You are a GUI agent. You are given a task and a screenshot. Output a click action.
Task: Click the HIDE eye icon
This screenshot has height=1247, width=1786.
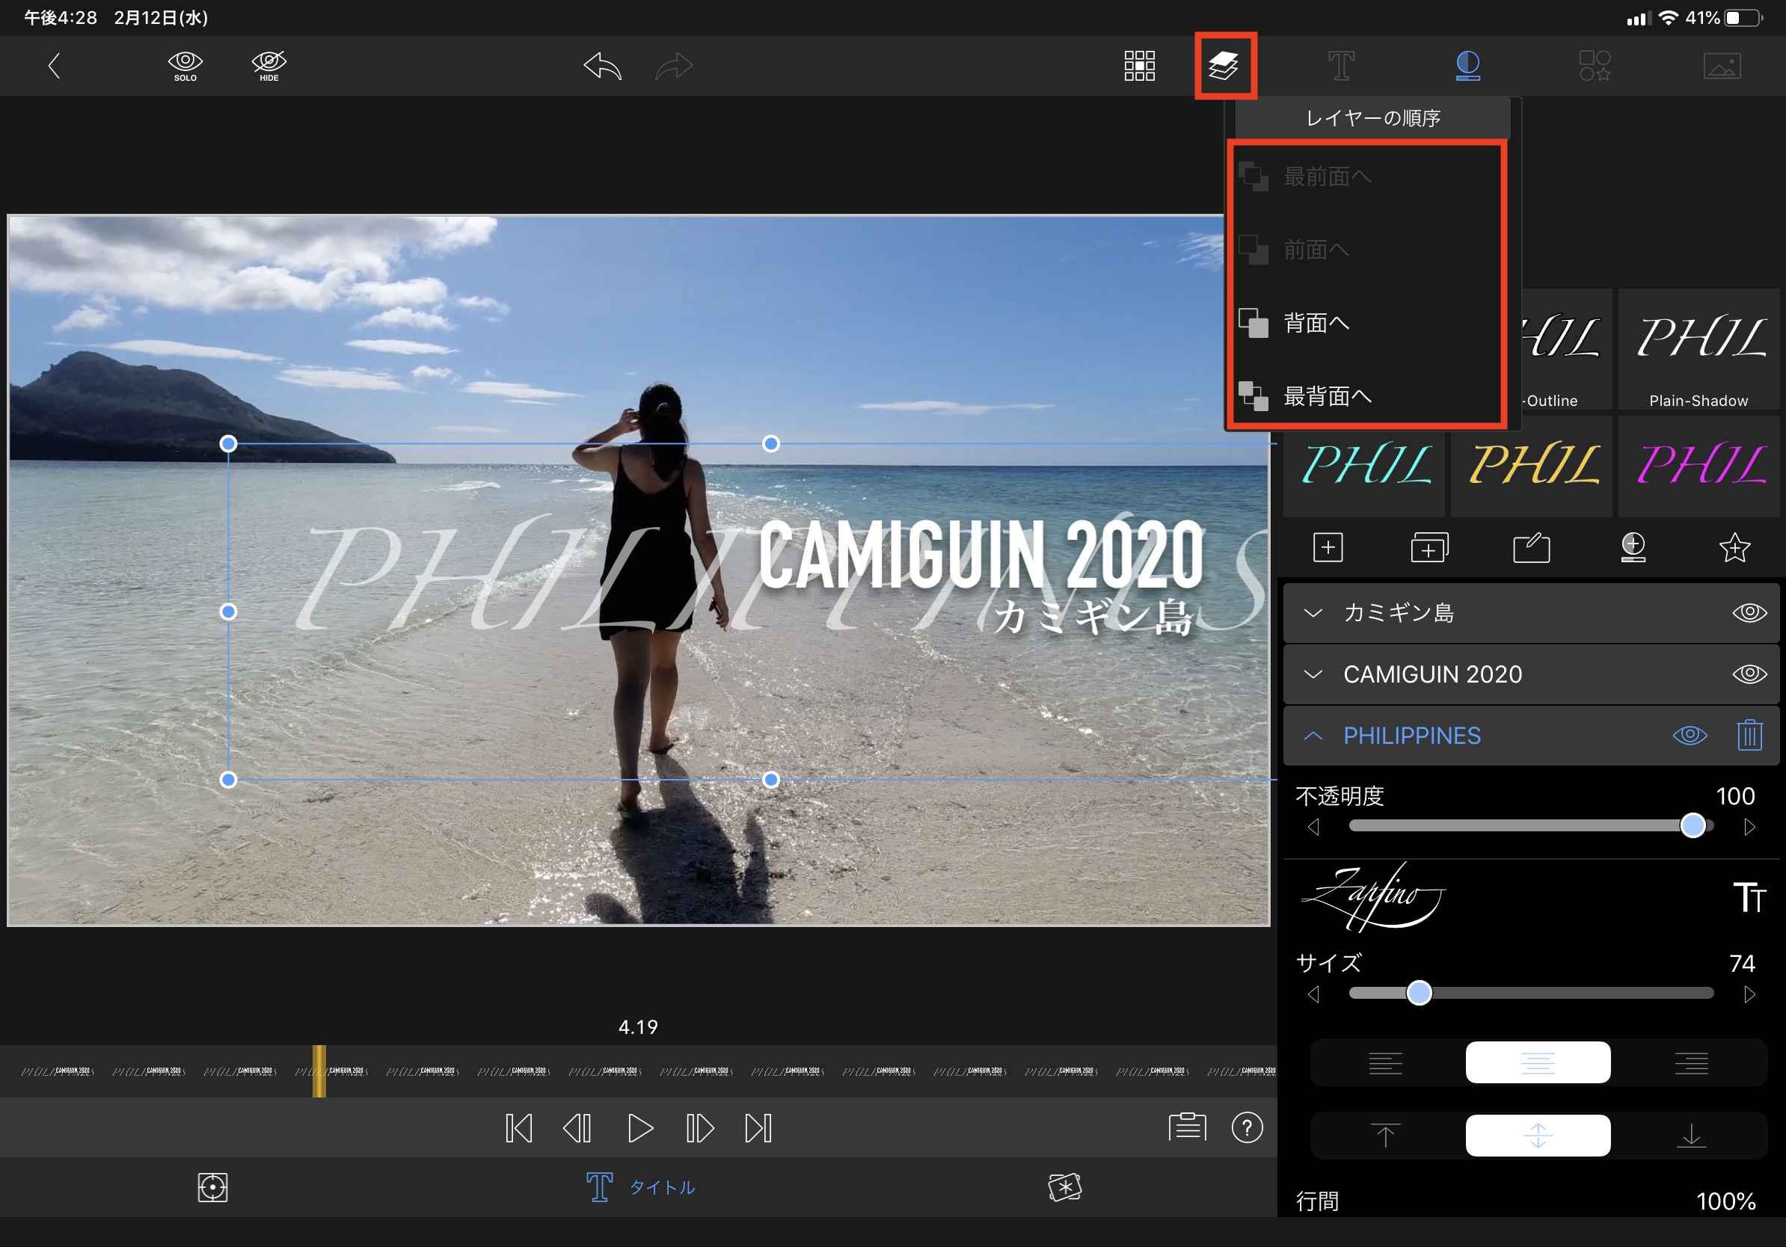click(269, 65)
